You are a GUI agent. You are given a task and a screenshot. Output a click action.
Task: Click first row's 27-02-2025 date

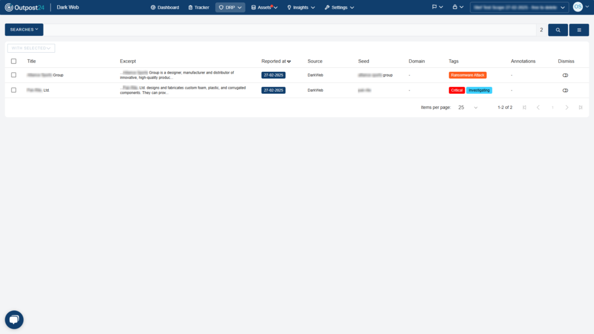pyautogui.click(x=273, y=75)
